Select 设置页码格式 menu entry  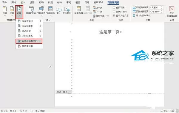click(29, 41)
